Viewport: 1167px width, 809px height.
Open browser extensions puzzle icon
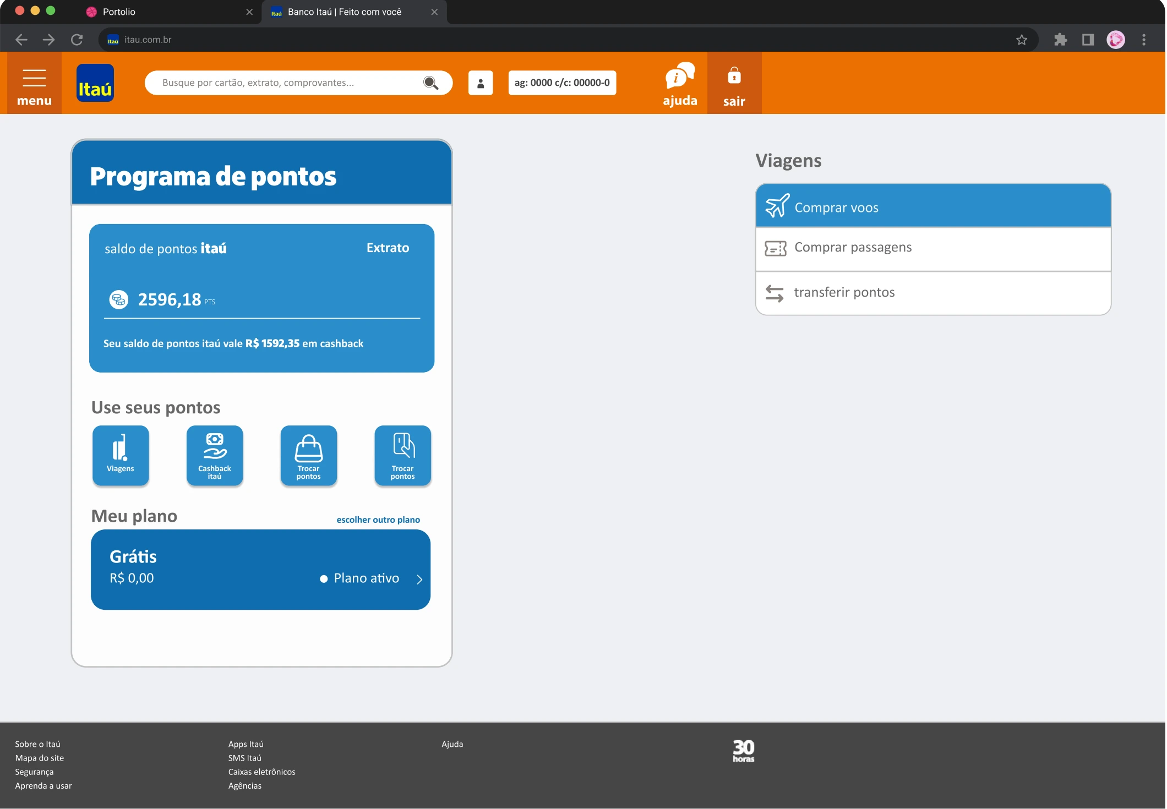click(x=1060, y=40)
